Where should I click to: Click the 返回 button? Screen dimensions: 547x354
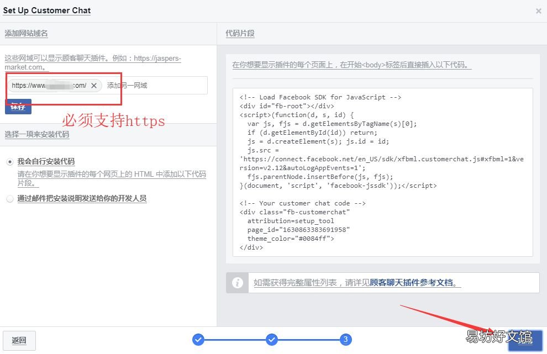click(x=19, y=340)
